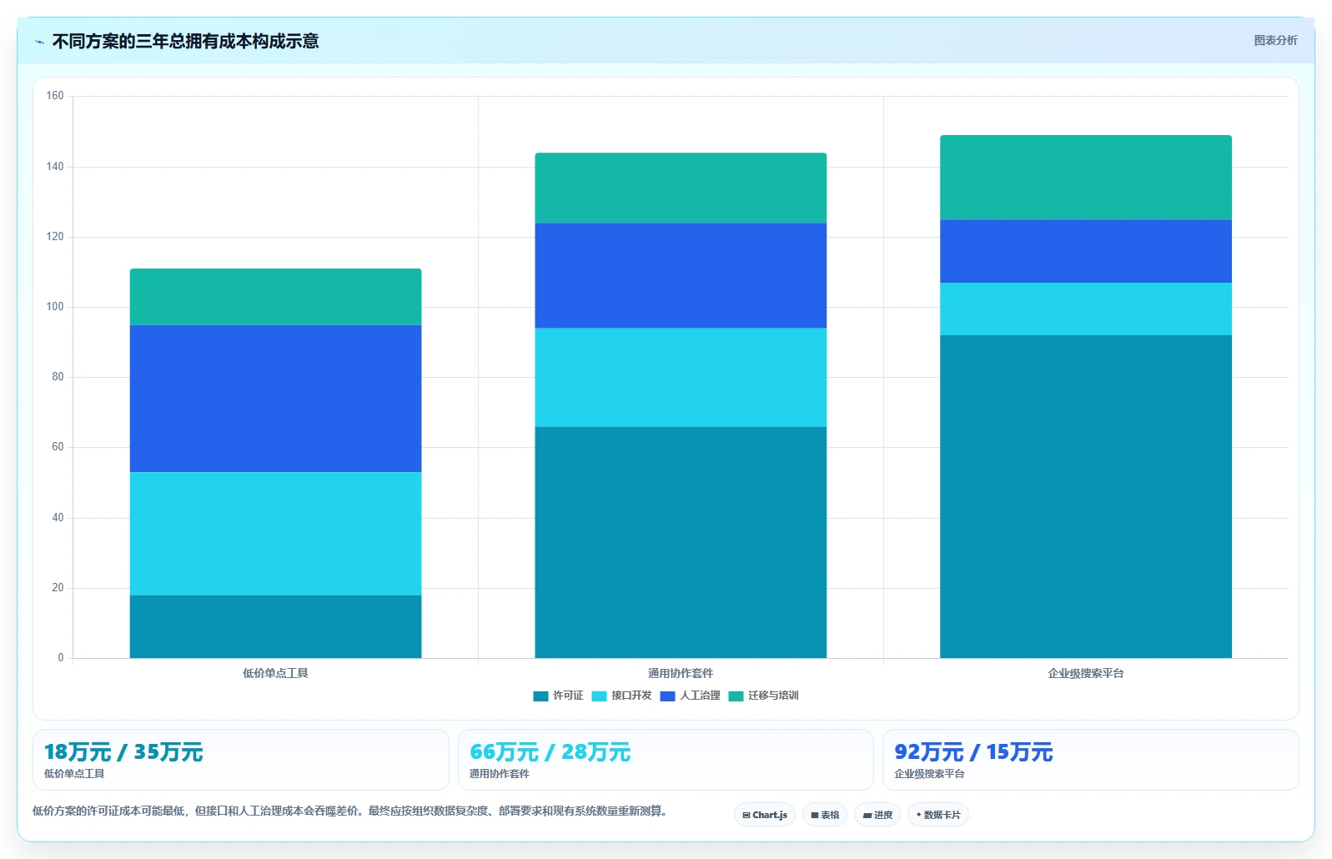Click the x-axis label 企业级搜索平台

click(x=1086, y=673)
